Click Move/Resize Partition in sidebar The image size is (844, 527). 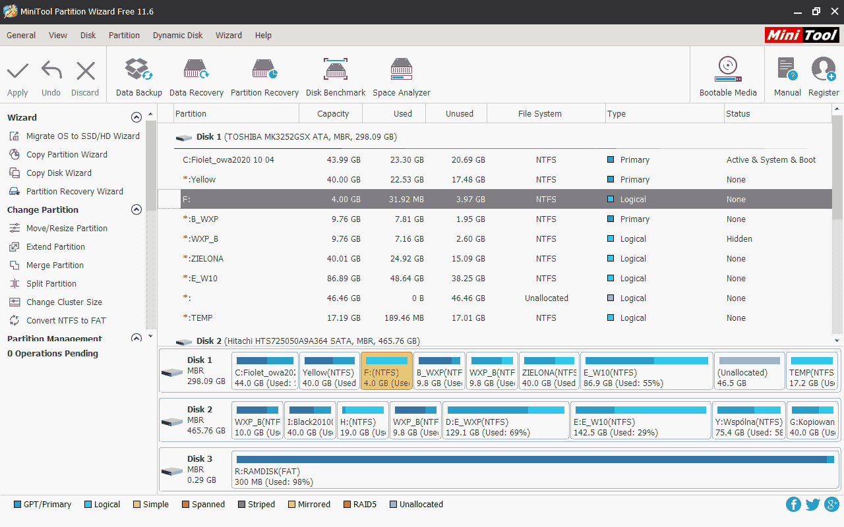[67, 229]
